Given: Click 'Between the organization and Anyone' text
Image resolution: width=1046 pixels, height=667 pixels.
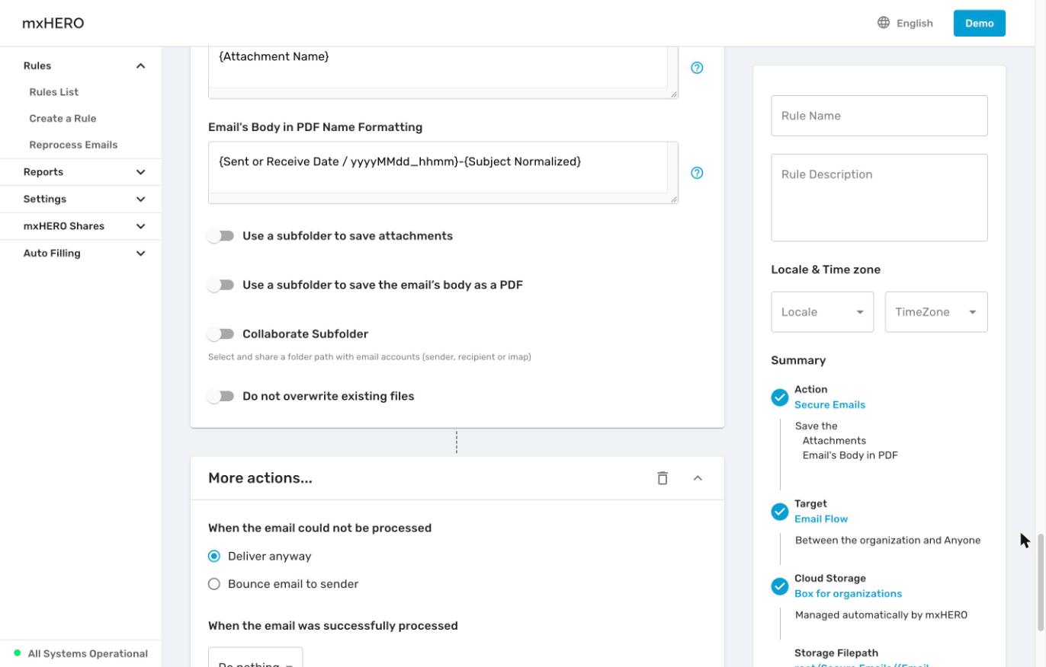Looking at the screenshot, I should pyautogui.click(x=887, y=541).
